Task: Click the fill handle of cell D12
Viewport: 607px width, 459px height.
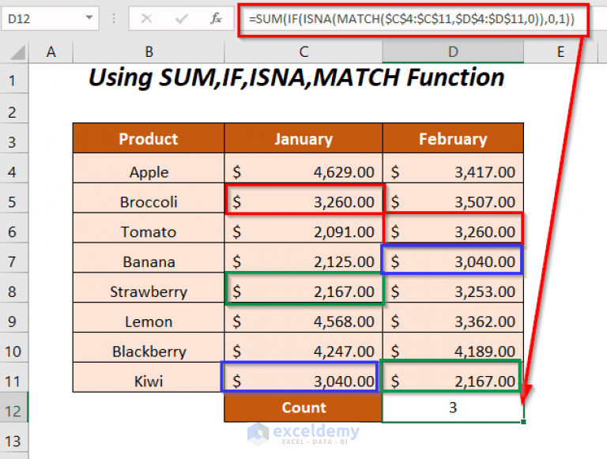Action: [523, 421]
